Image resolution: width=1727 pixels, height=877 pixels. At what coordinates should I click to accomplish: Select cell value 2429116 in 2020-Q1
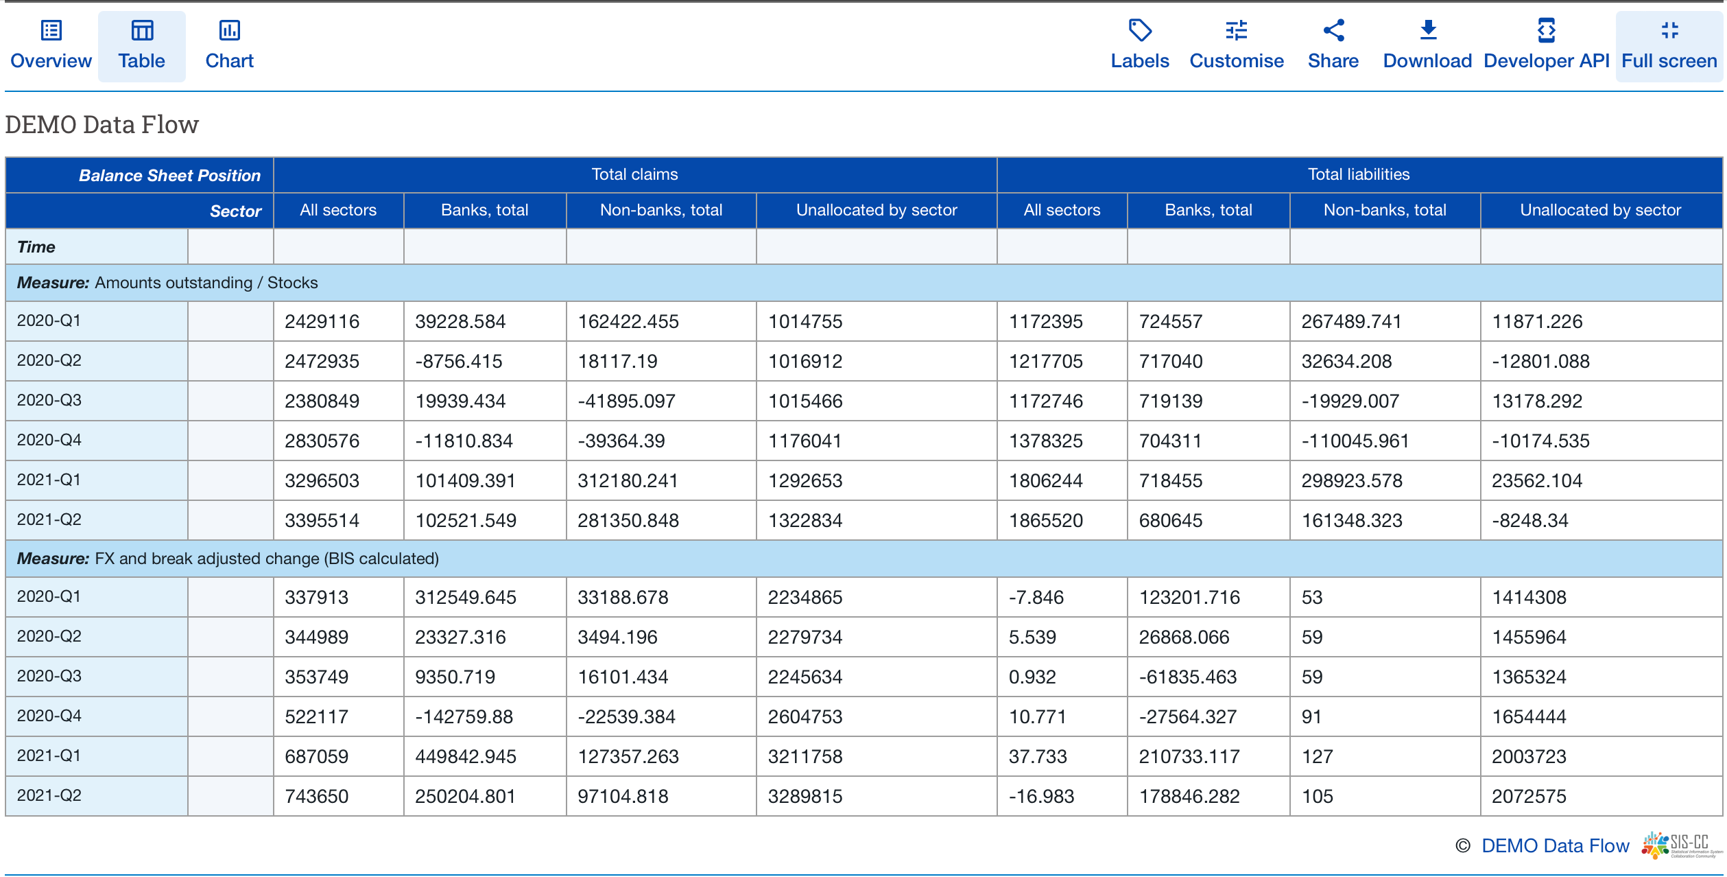322,321
